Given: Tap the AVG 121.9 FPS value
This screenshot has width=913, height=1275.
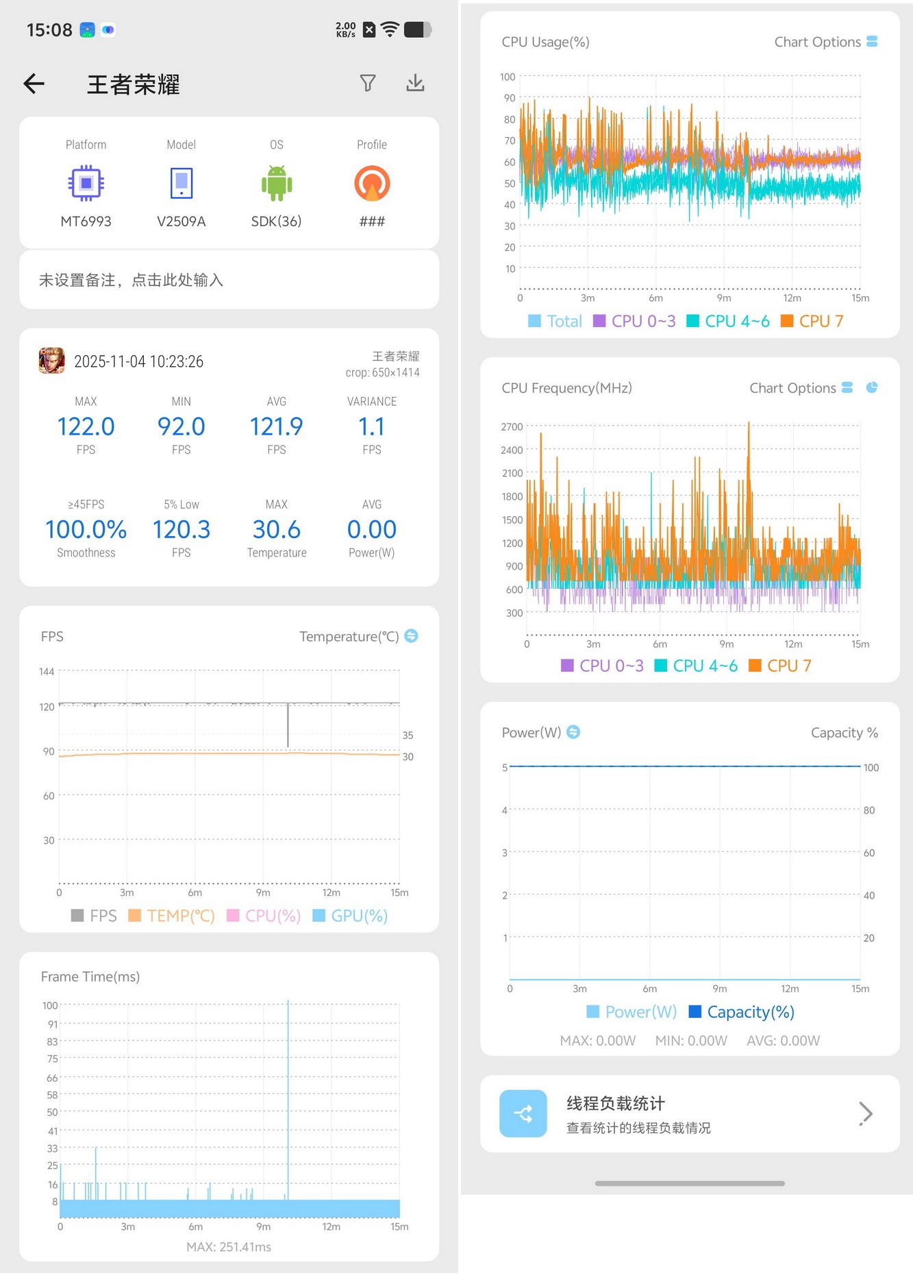Looking at the screenshot, I should click(x=276, y=426).
